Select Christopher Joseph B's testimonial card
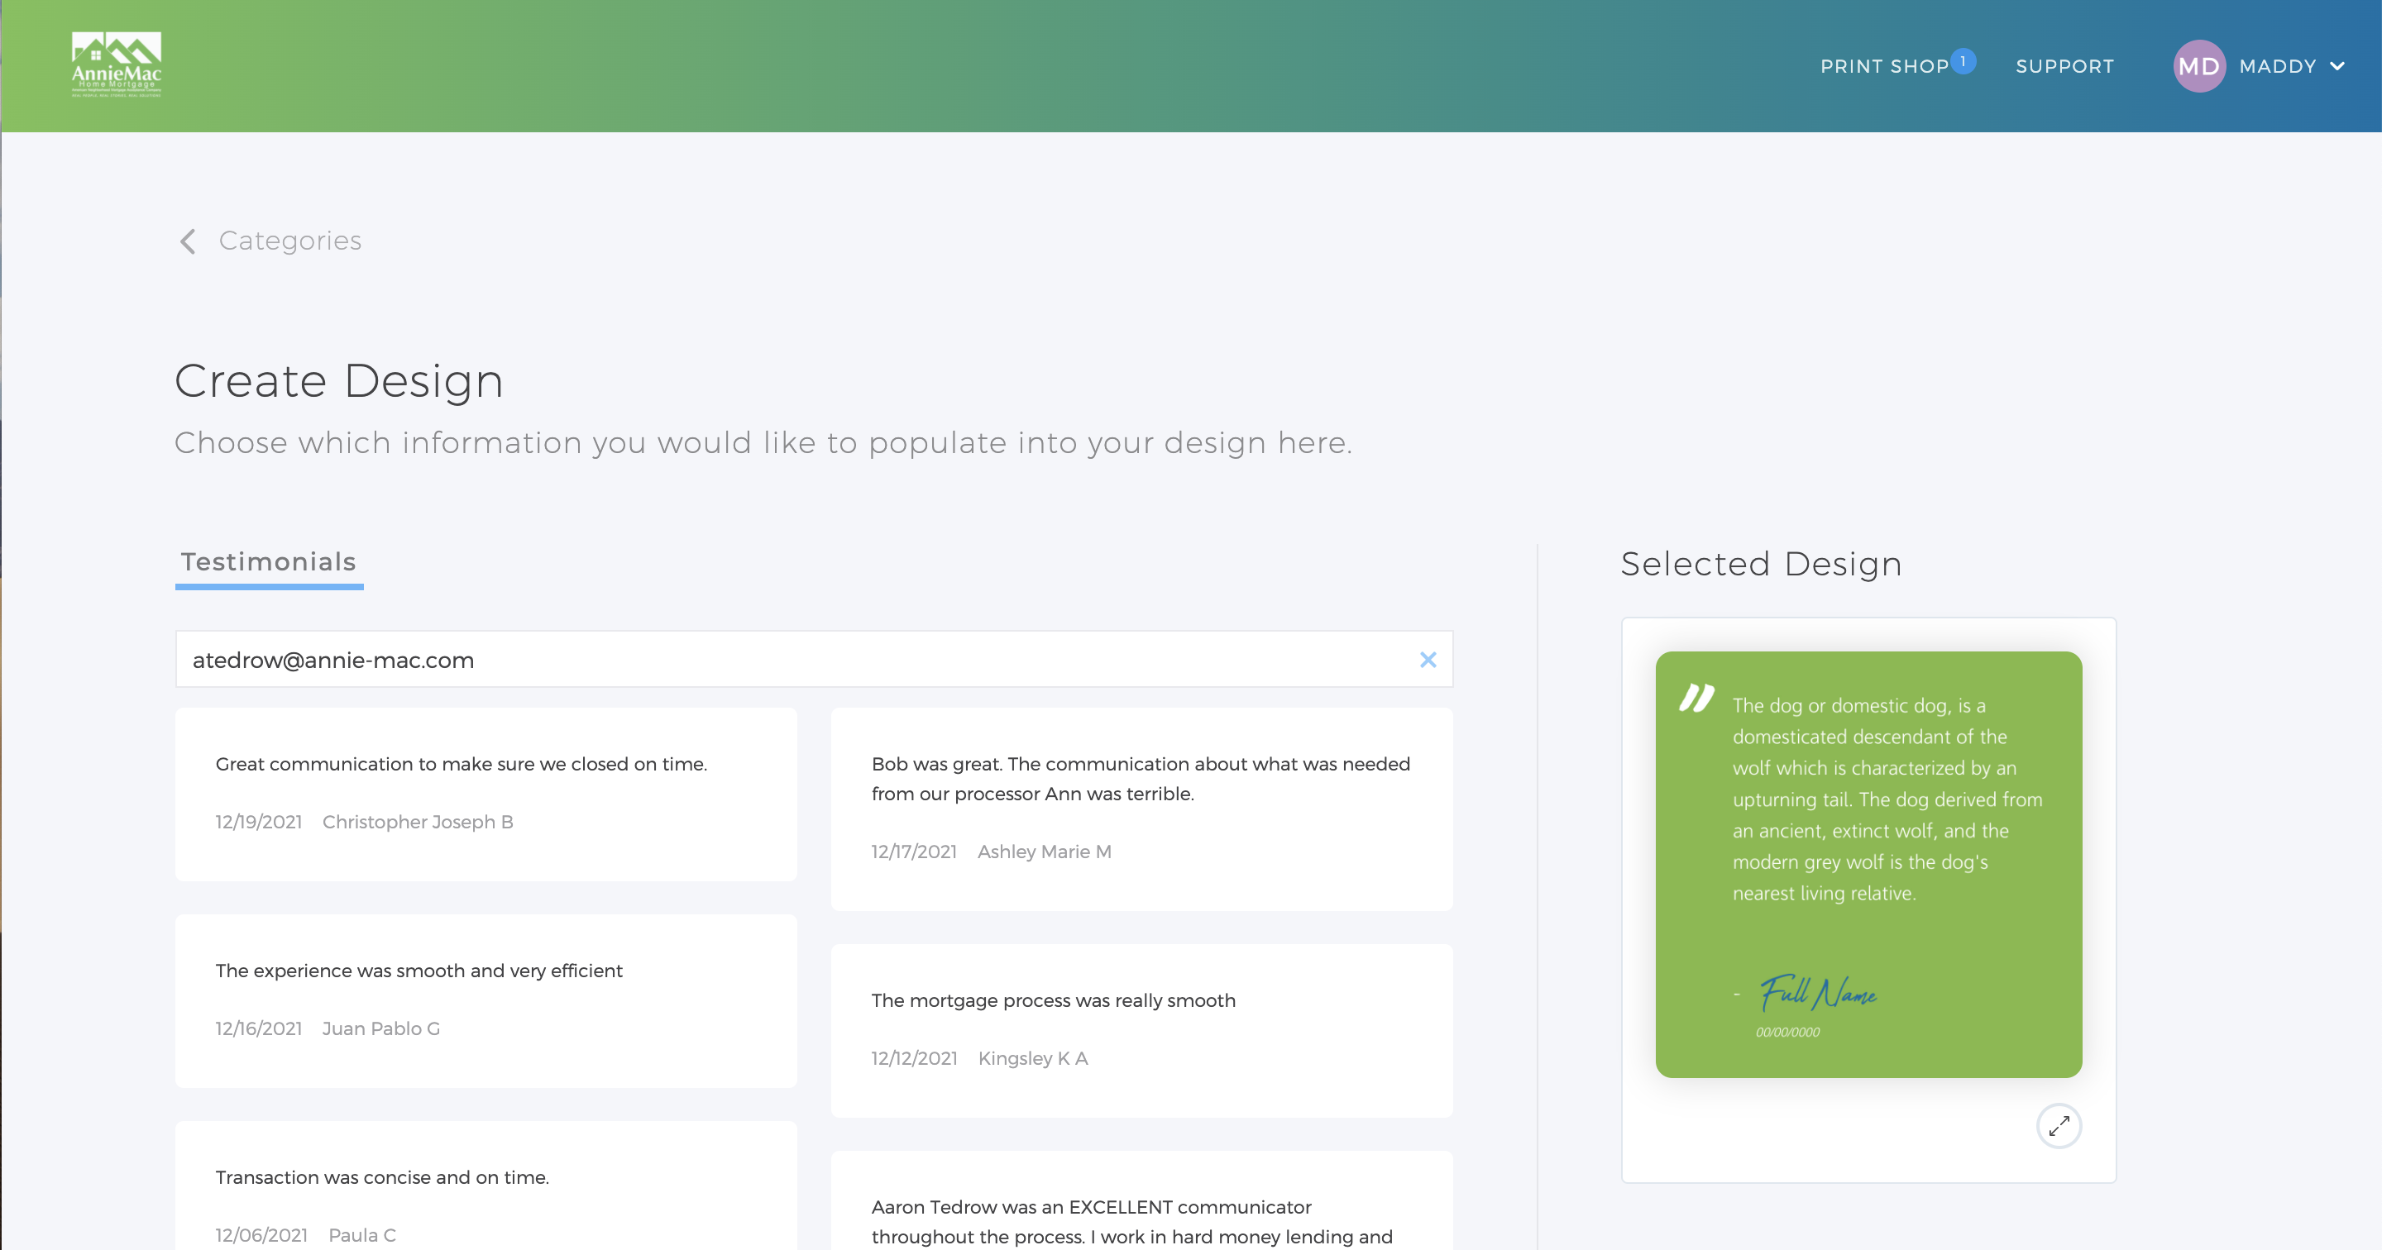Screen dimensions: 2382x1250 point(486,794)
